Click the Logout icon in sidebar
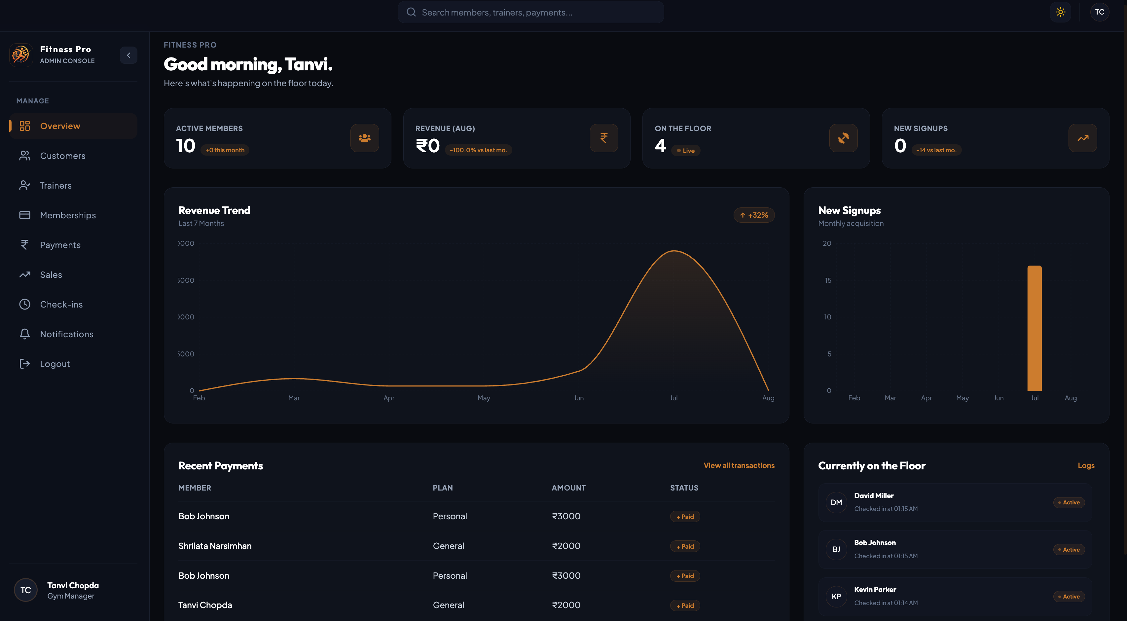Screen dimensions: 1127x621 coord(25,364)
